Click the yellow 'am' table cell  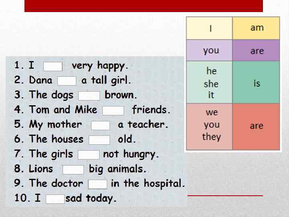tap(256, 28)
